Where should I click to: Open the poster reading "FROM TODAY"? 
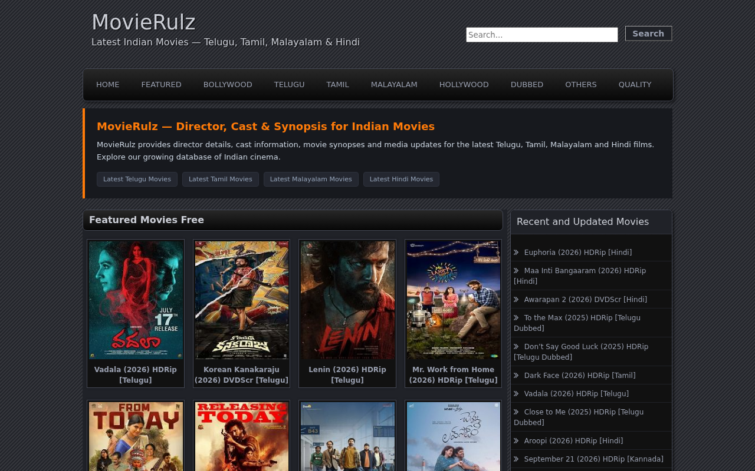click(136, 436)
